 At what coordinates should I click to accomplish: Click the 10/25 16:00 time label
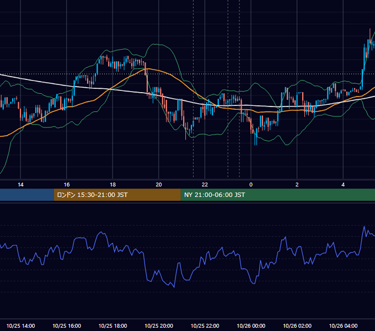67,325
